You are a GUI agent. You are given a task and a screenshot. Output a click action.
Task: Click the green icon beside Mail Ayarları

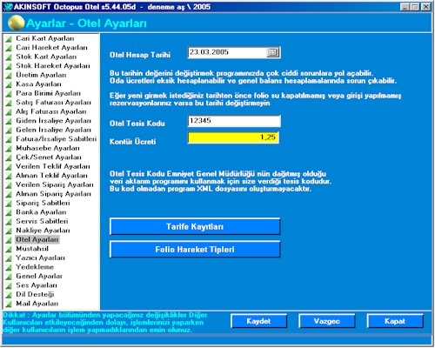tap(9, 304)
